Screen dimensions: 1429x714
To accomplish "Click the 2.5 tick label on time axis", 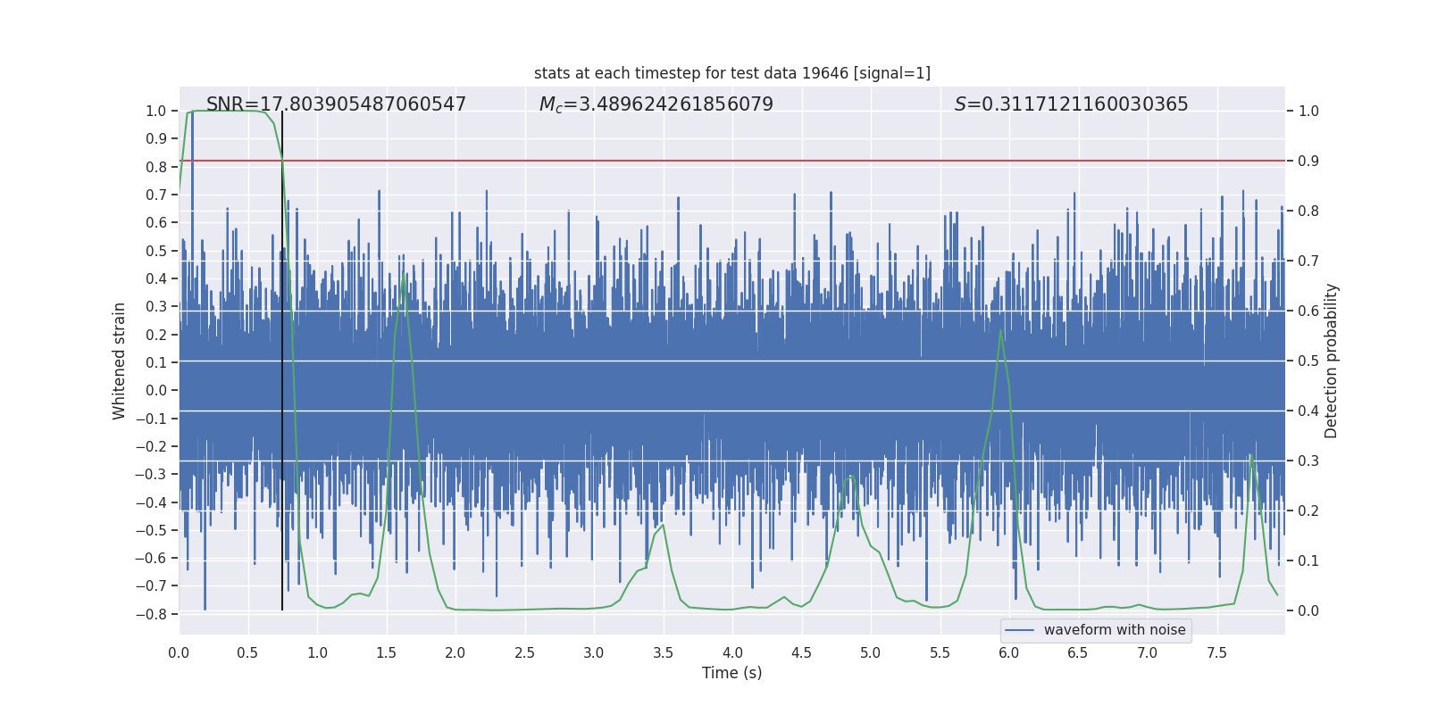I will (524, 652).
